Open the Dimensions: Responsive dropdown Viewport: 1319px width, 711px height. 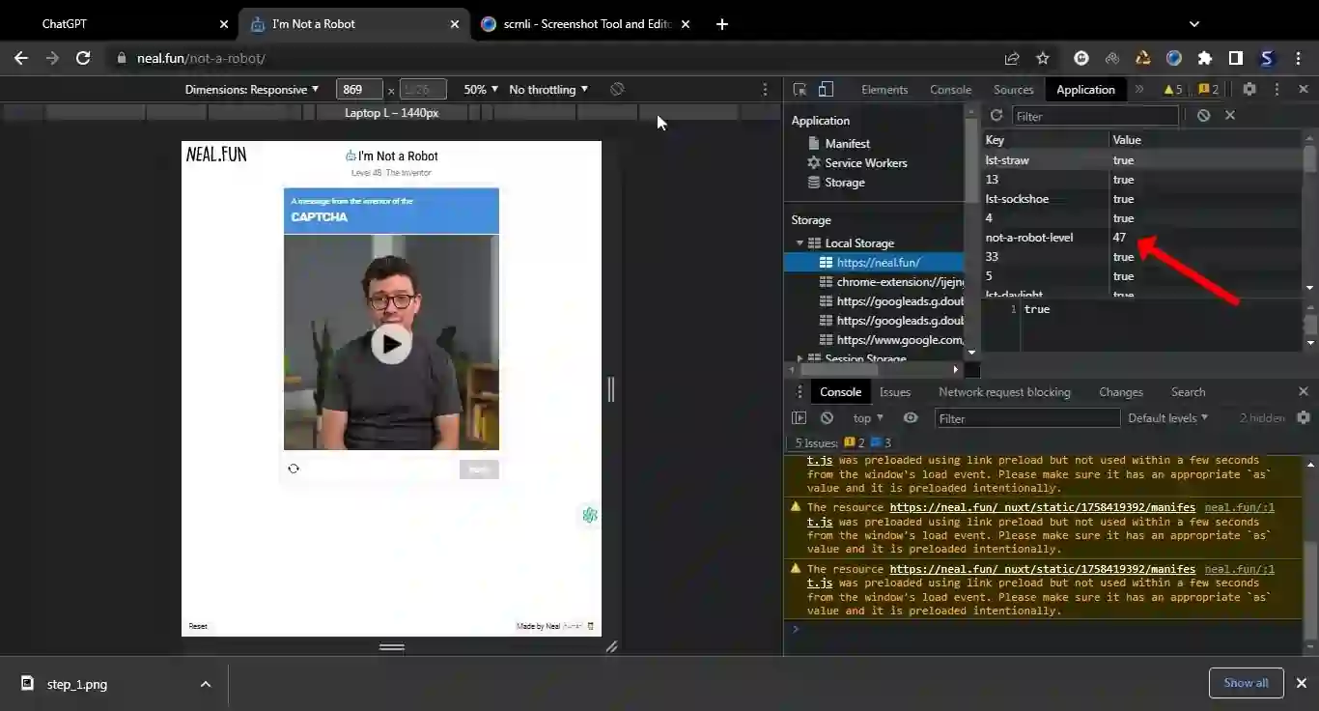pos(252,90)
